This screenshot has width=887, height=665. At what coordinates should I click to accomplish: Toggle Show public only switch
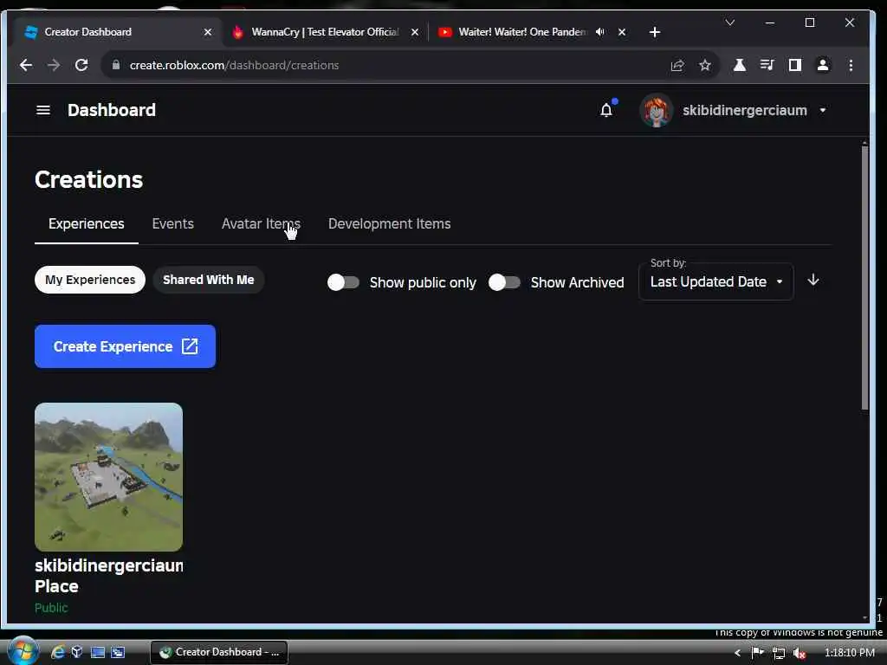343,282
